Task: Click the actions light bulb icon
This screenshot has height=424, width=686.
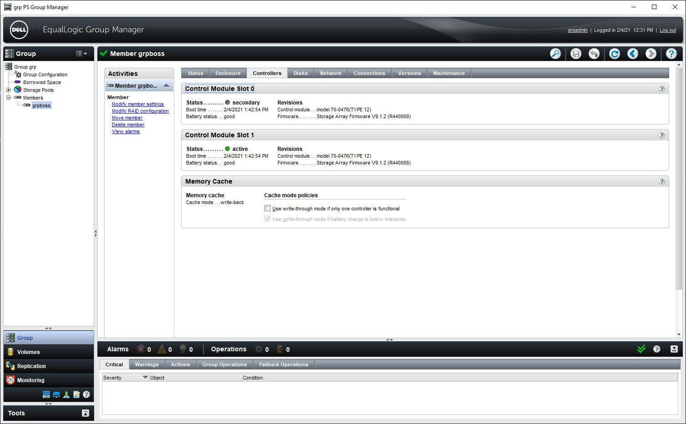Action: (x=183, y=349)
